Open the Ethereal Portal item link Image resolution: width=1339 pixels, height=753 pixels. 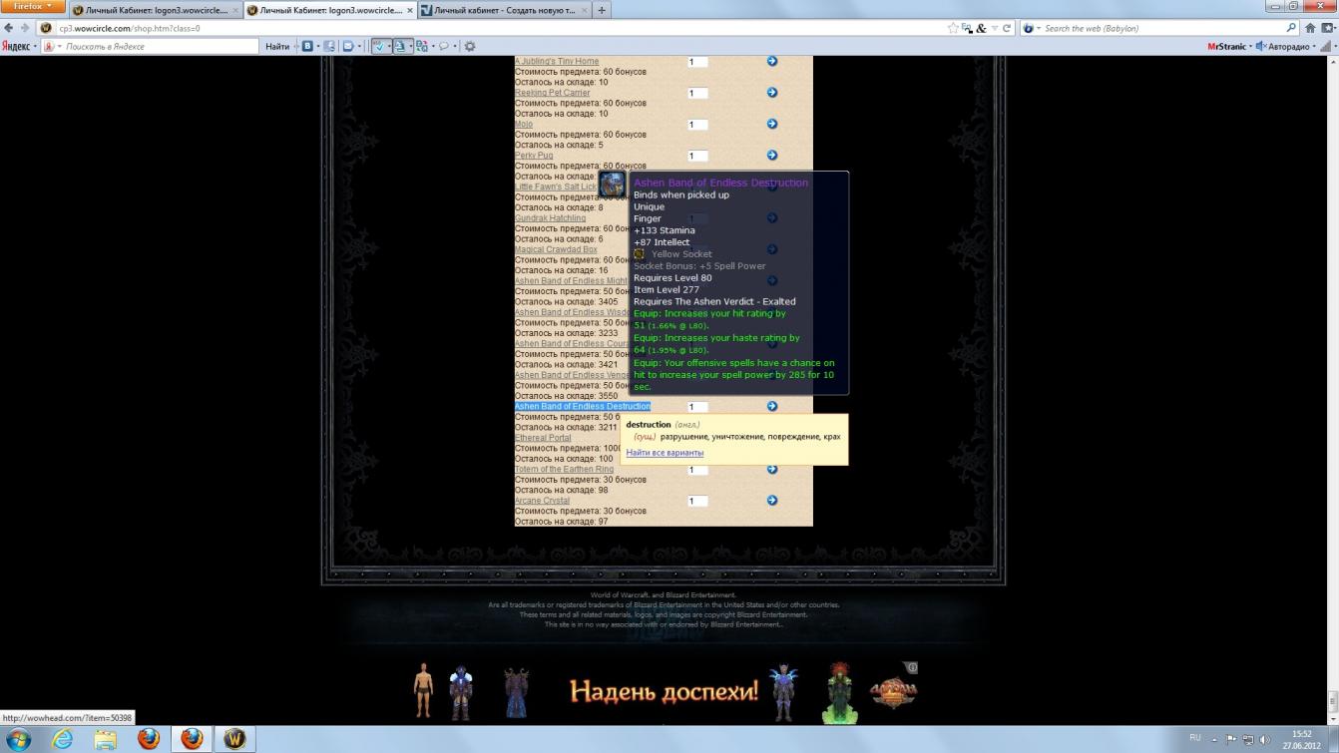coord(543,438)
